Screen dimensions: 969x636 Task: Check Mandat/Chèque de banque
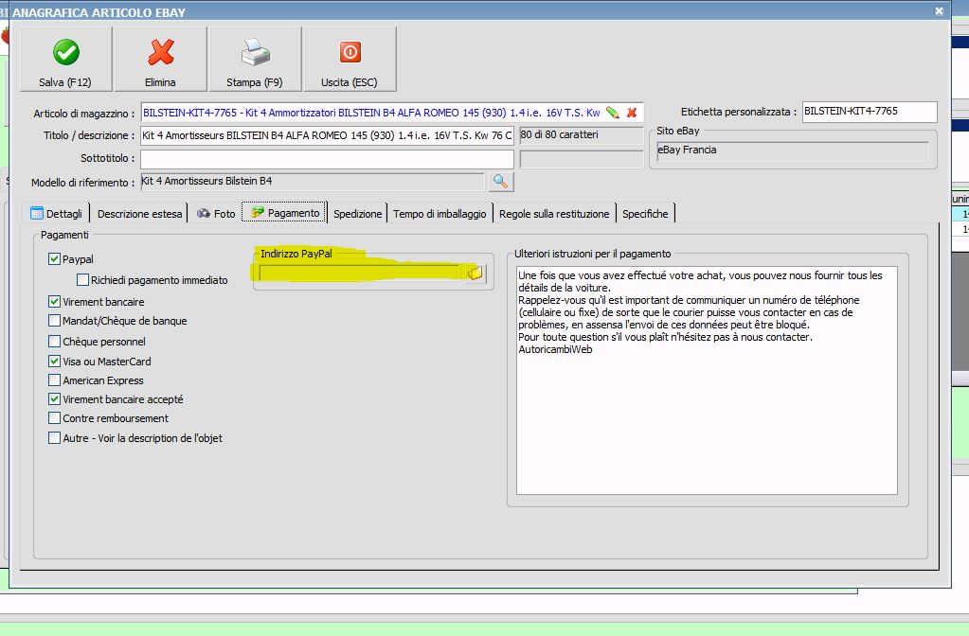pos(54,321)
